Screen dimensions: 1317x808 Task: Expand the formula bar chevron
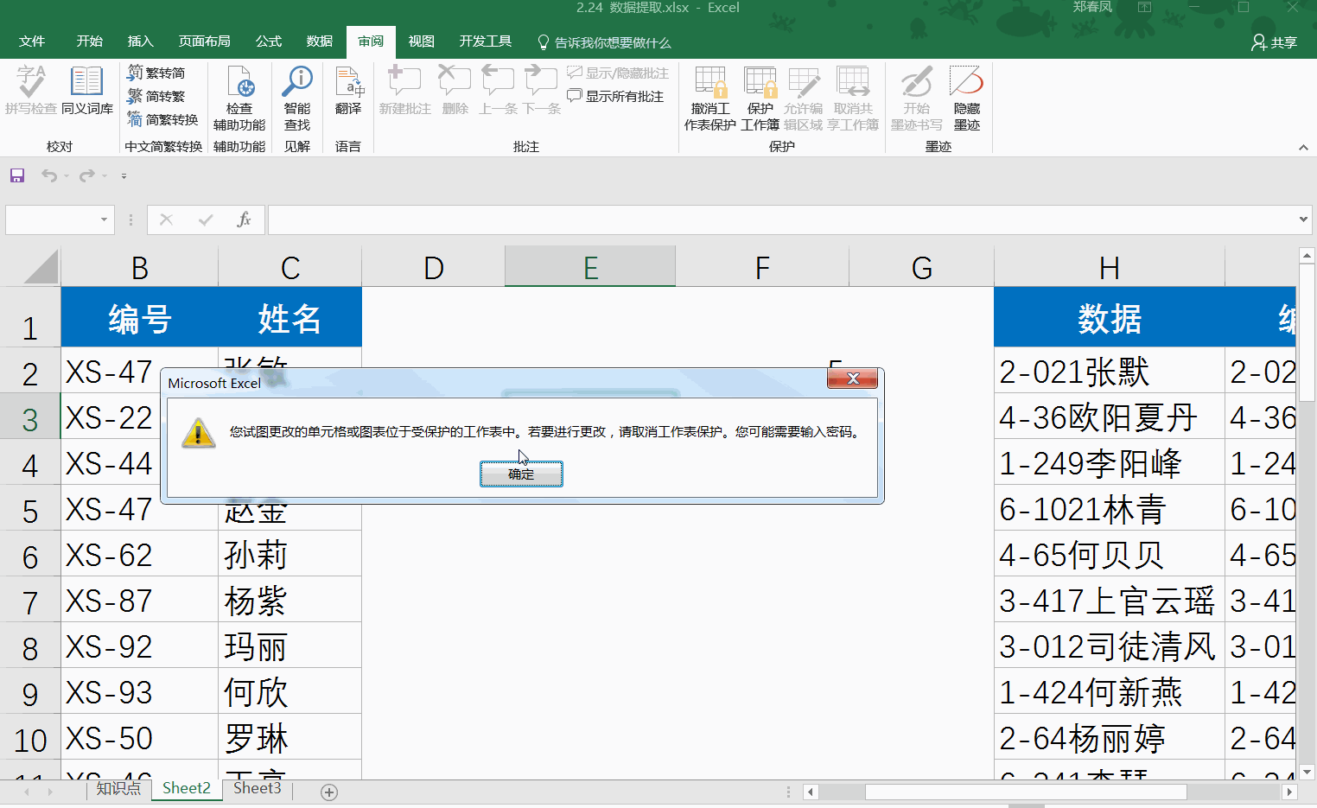pyautogui.click(x=1303, y=219)
